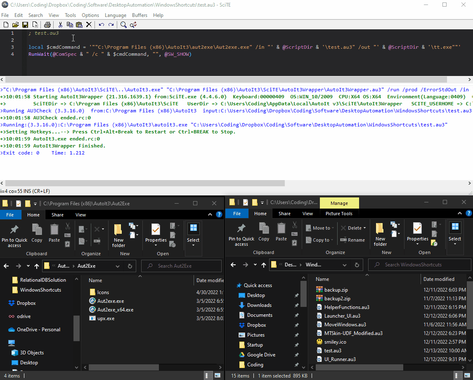
Task: Click the Manage contextual tab header
Action: (x=339, y=203)
